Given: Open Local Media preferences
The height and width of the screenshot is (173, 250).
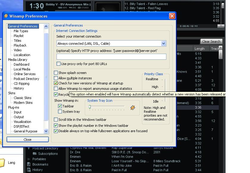Looking at the screenshot, I should pos(22,69).
